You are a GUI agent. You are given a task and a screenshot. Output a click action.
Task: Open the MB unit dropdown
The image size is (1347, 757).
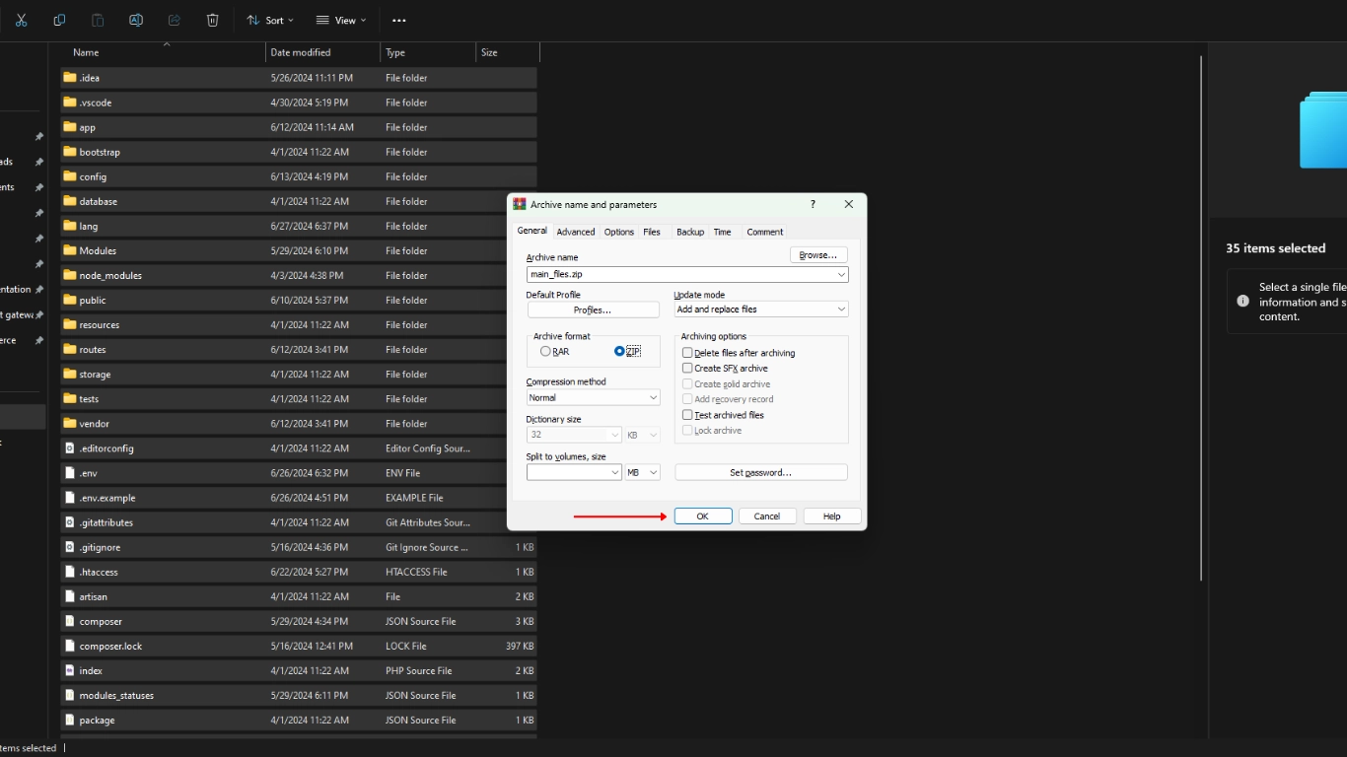(642, 472)
